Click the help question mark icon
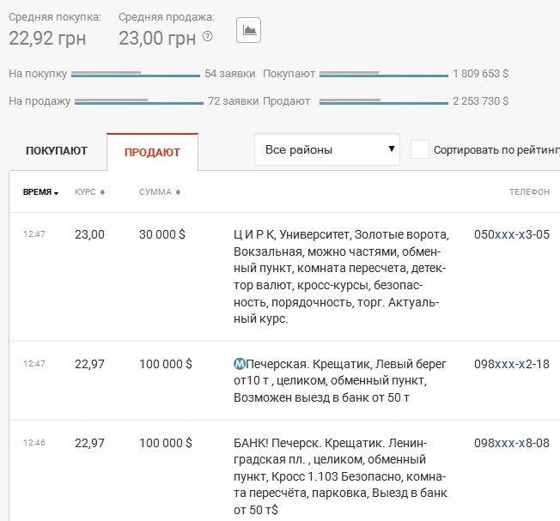This screenshot has width=560, height=521. click(x=207, y=37)
